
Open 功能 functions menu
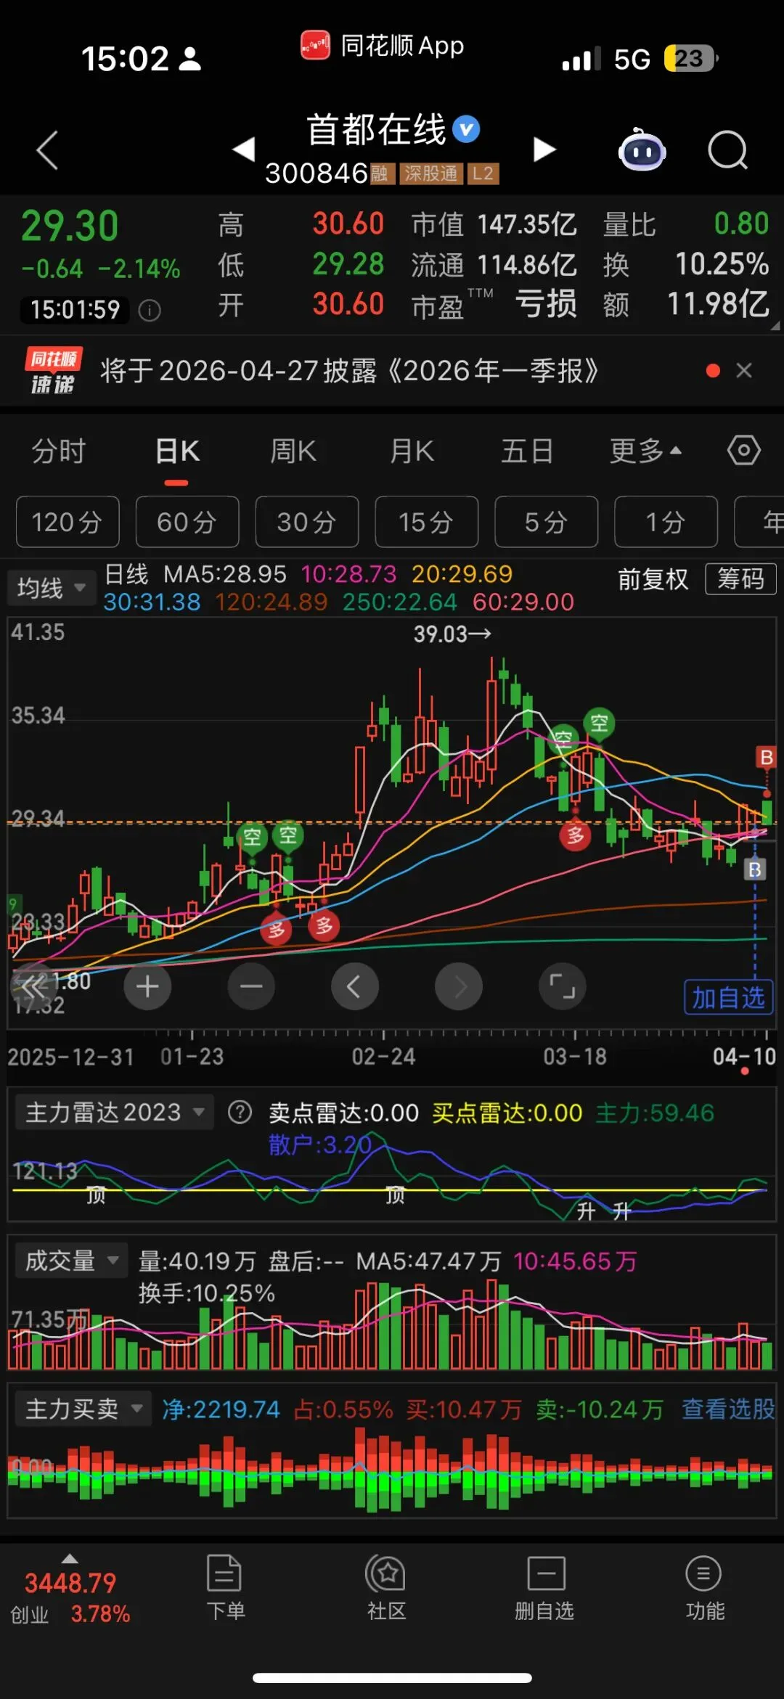click(x=704, y=1588)
